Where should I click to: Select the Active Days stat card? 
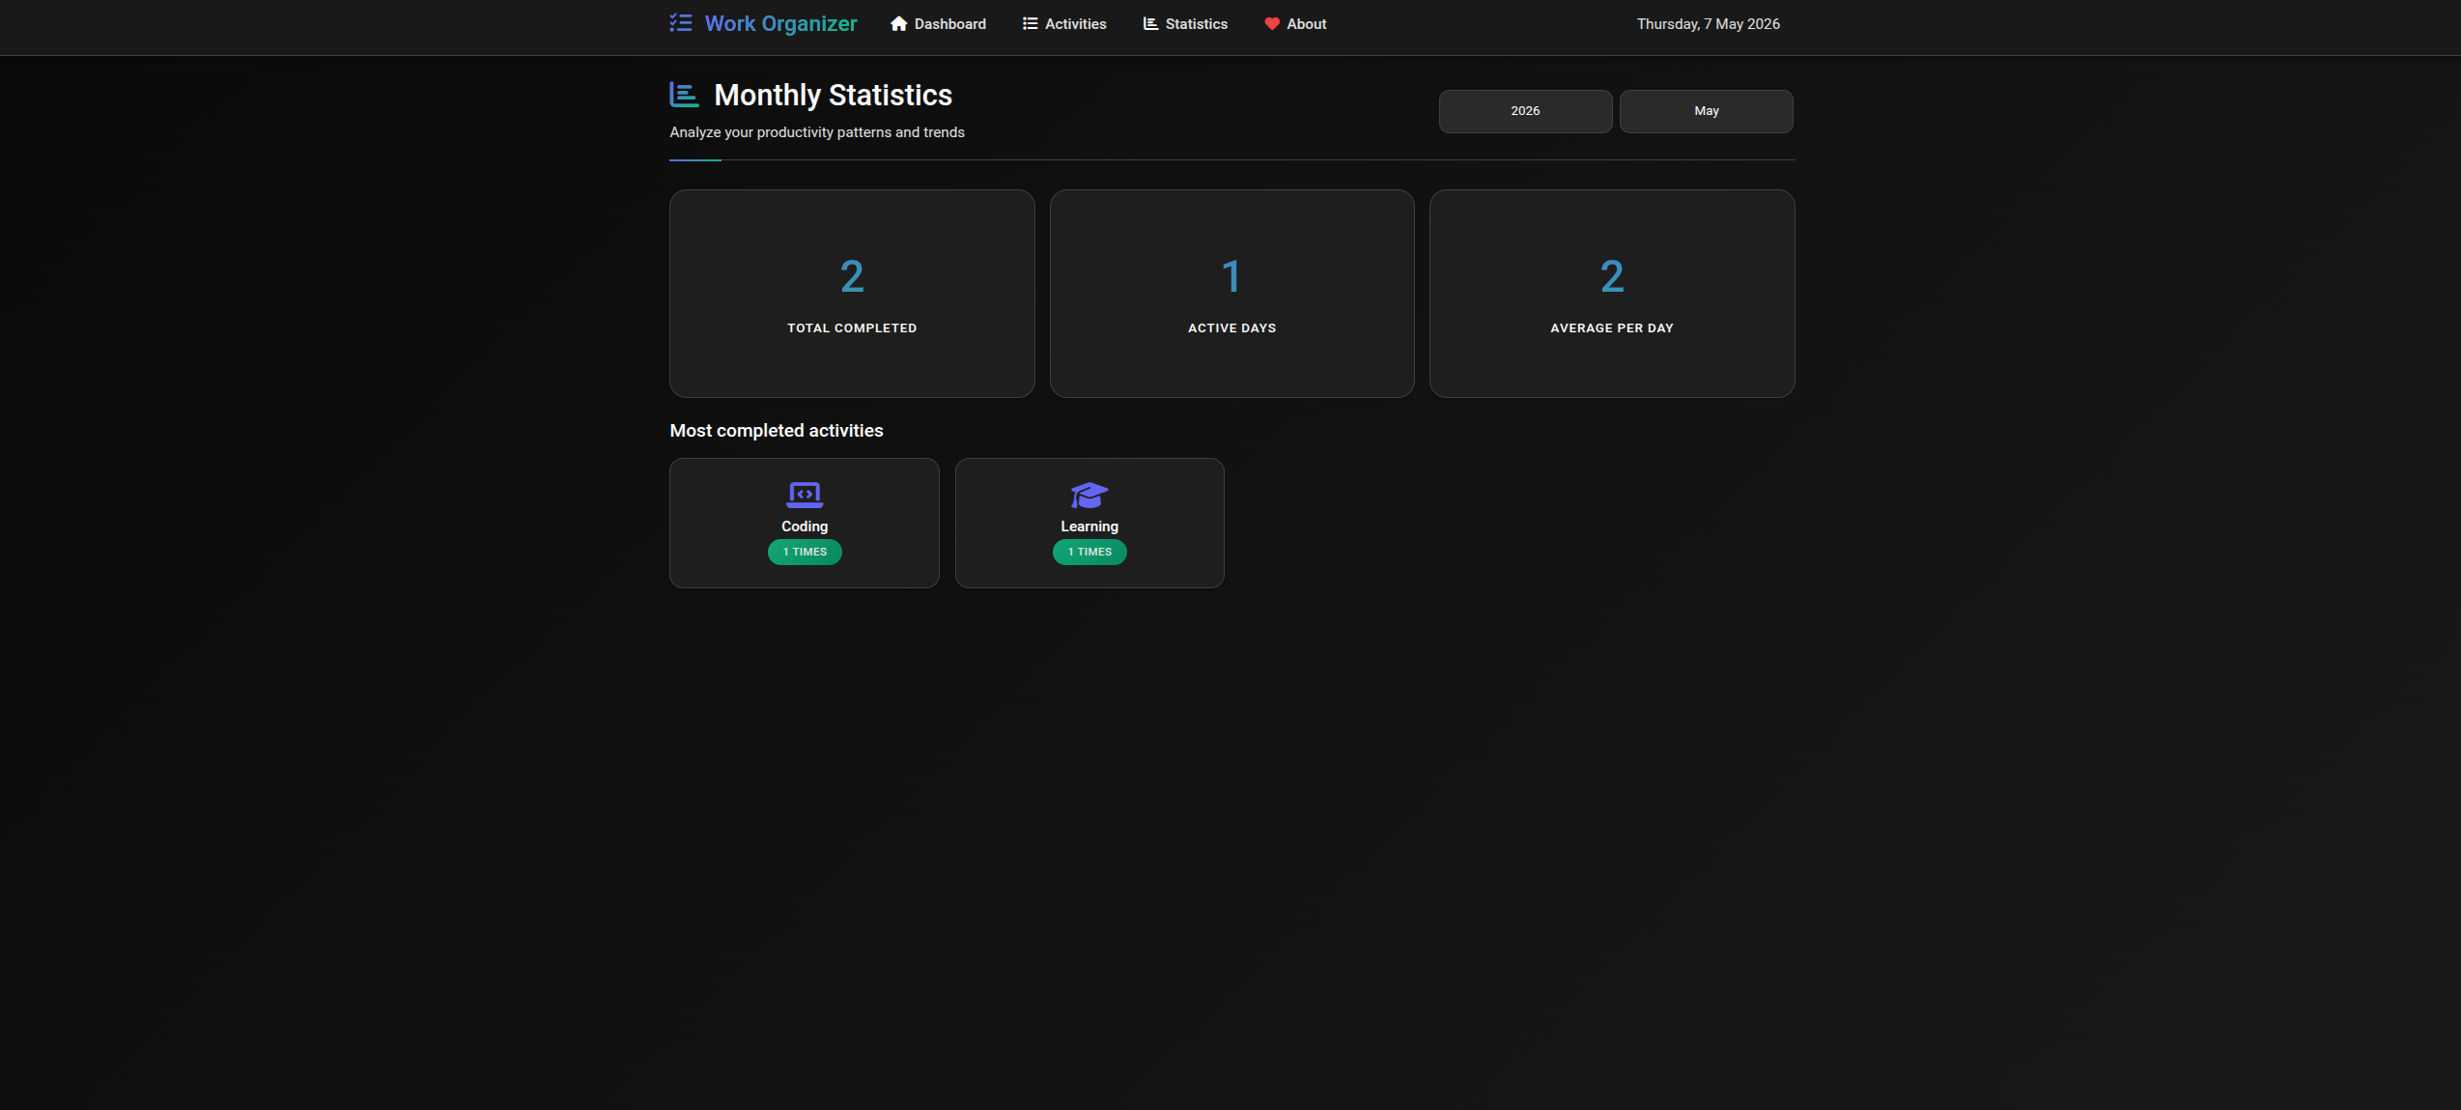point(1231,294)
